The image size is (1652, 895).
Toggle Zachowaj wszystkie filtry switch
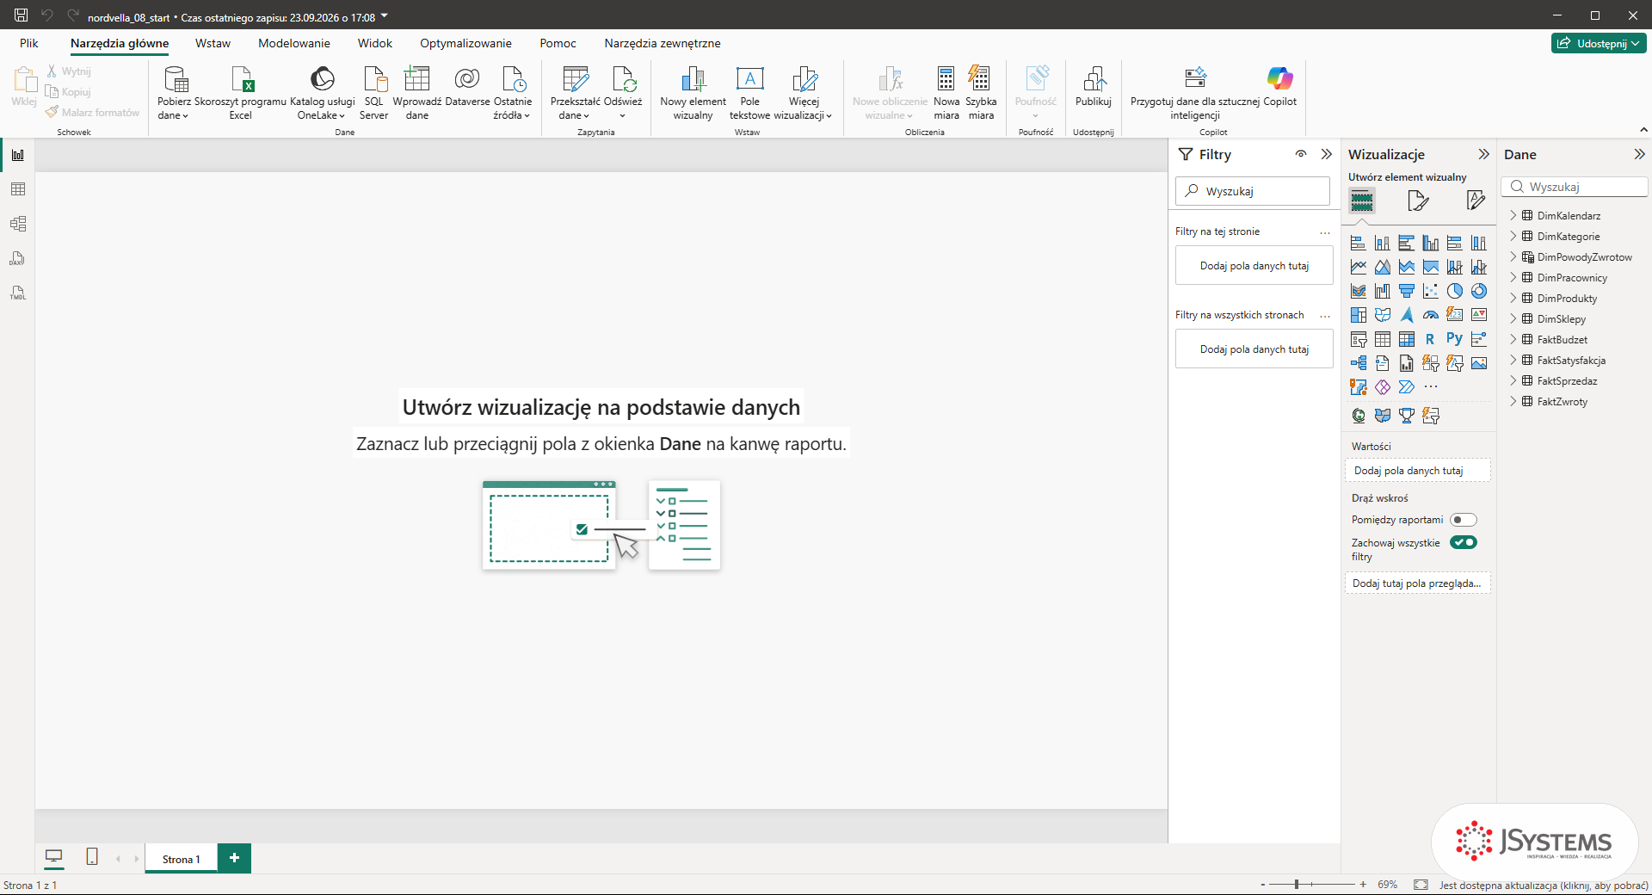click(1464, 542)
